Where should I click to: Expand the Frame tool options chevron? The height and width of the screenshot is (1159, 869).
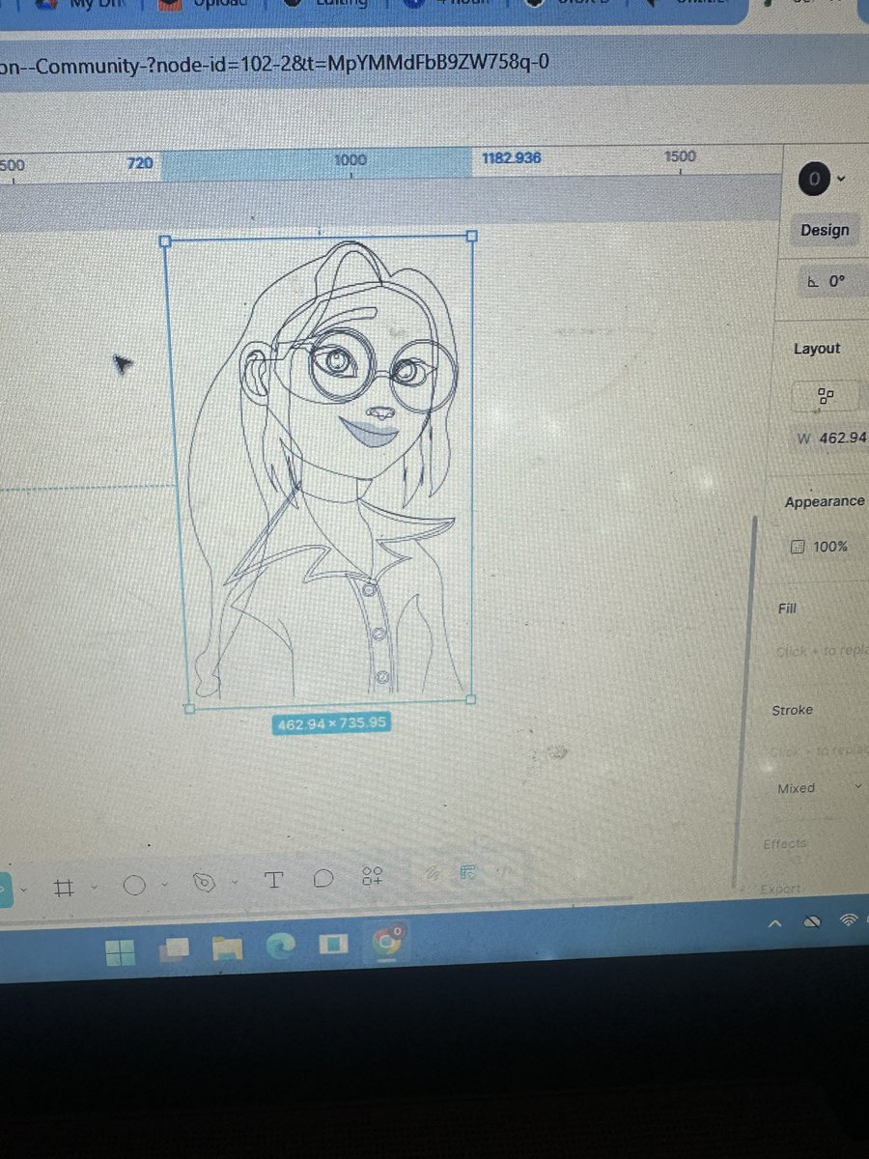tap(94, 887)
